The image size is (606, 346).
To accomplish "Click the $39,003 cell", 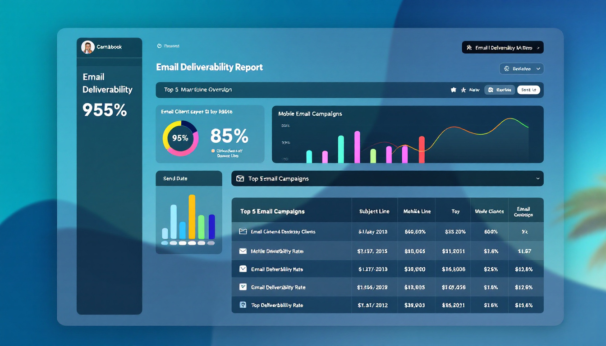I will pos(415,305).
